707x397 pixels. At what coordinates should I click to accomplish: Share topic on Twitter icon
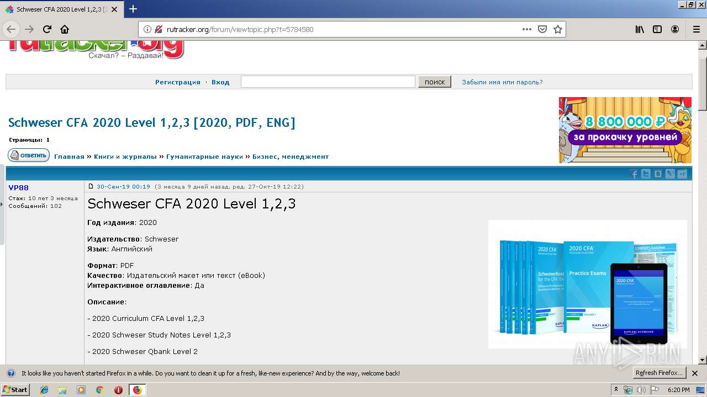click(x=646, y=174)
